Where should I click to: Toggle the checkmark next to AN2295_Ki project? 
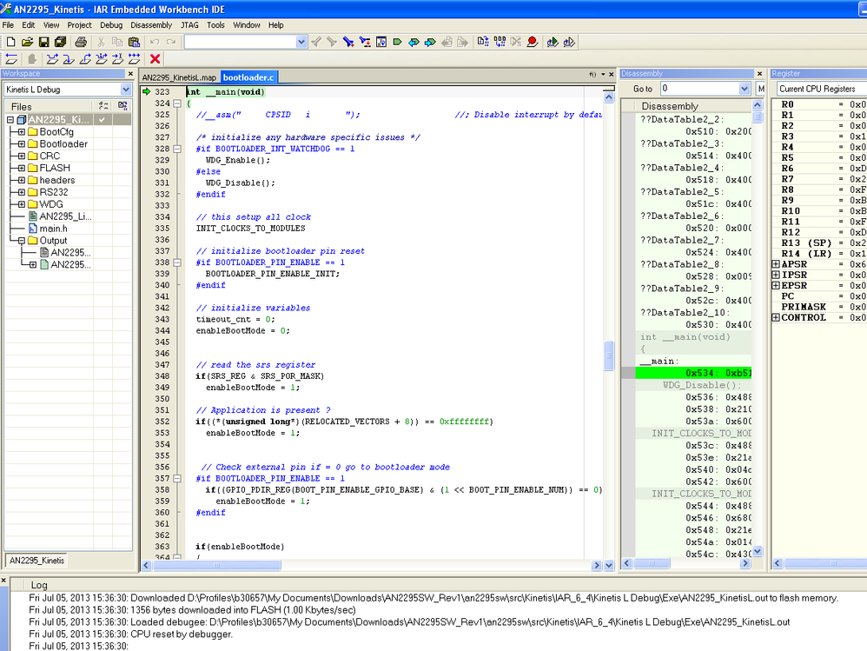point(103,119)
